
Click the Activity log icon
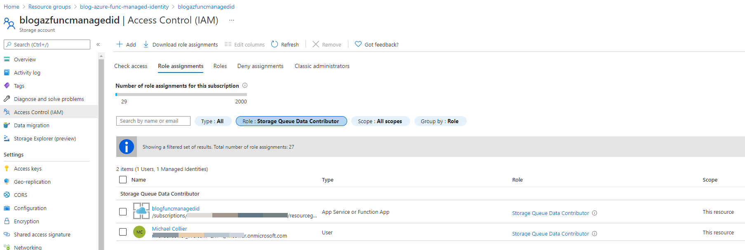(x=7, y=72)
